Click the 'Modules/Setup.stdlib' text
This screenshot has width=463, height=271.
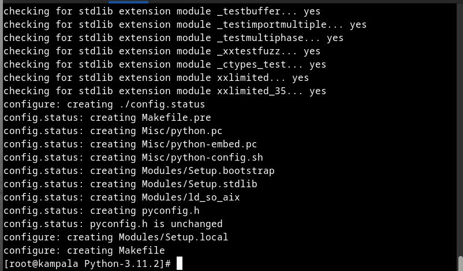(x=199, y=184)
